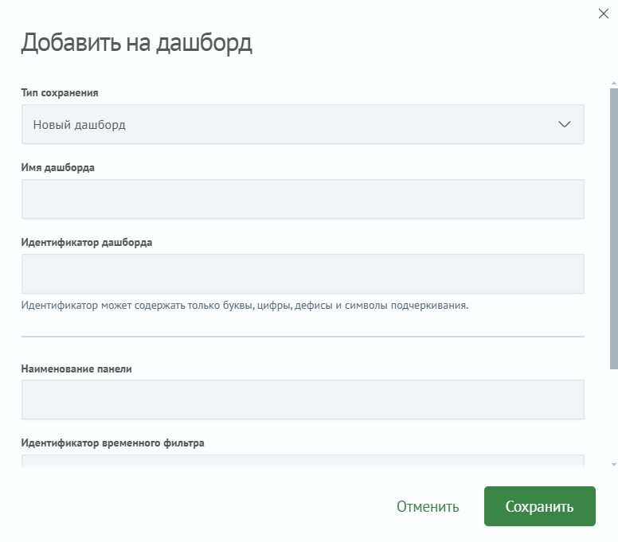618x542 pixels.
Task: Click the chevron arrow in Тип сохранения
Action: 565,124
